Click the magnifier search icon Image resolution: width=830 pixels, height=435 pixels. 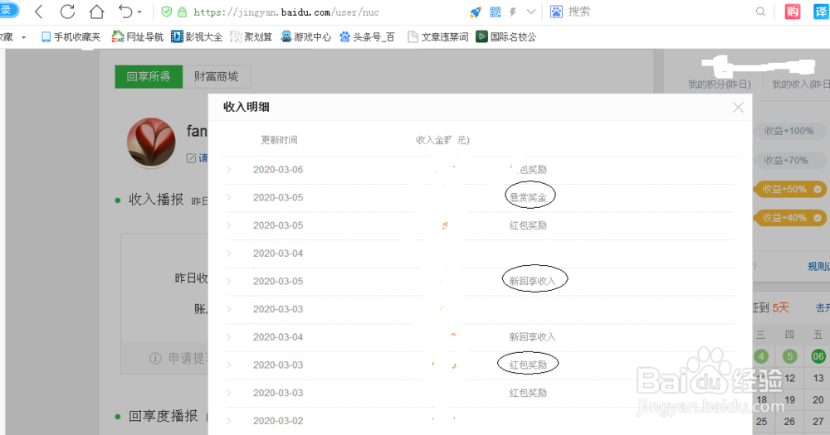coord(760,12)
